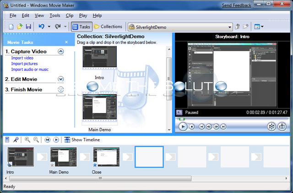293x193 pixels.
Task: Click the Send Feedback link
Action: click(236, 5)
